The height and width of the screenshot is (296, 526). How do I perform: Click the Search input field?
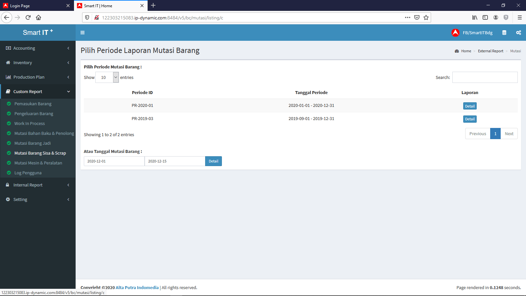click(x=485, y=77)
